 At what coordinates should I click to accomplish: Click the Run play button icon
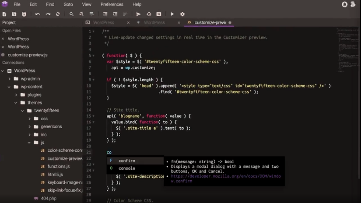pyautogui.click(x=172, y=14)
